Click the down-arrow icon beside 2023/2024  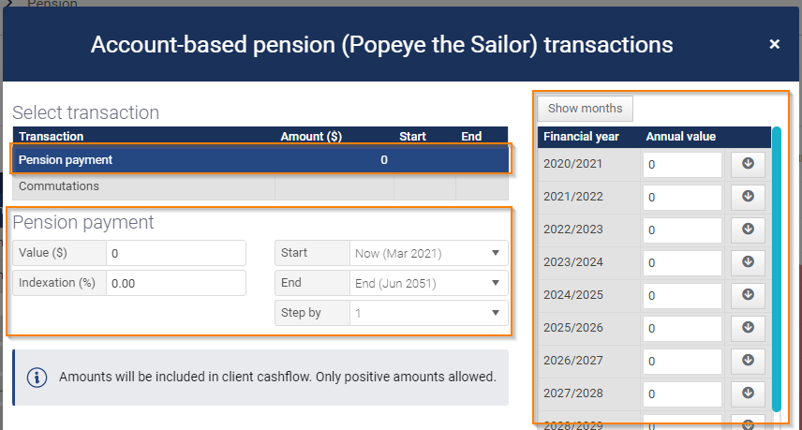748,262
